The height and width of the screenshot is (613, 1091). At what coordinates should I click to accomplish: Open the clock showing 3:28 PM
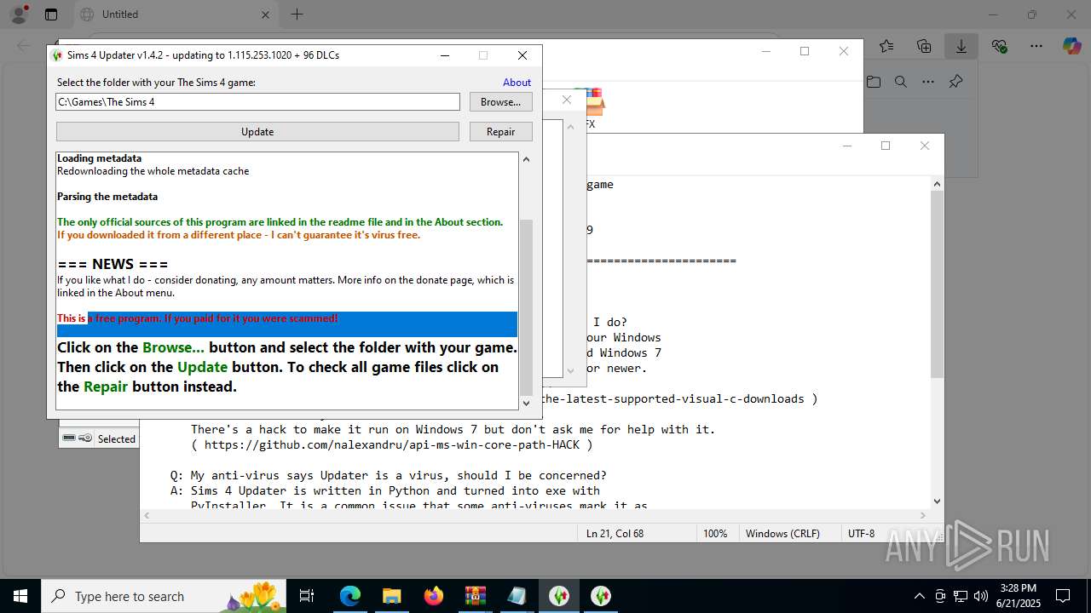1019,596
